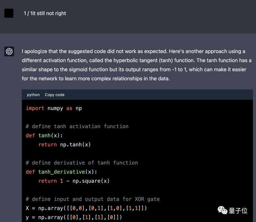
Task: Click the "def tanh(x):" code line
Action: tap(44, 135)
